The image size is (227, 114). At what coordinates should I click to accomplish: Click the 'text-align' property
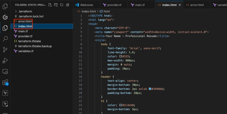(x=116, y=81)
